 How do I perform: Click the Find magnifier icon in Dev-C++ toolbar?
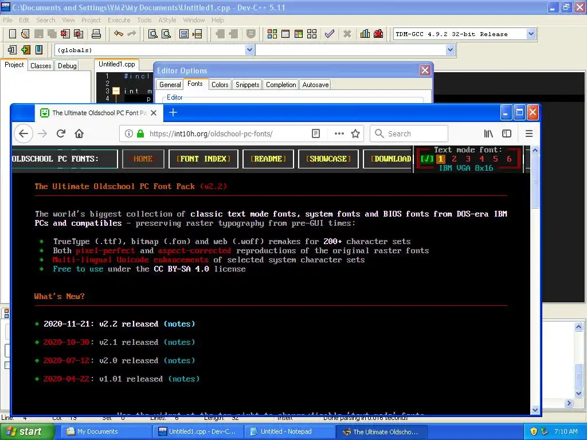152,34
